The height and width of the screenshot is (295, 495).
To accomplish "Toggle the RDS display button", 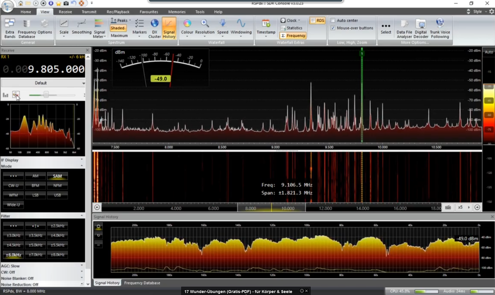I will [317, 20].
